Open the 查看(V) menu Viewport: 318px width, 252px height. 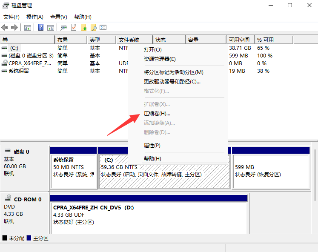(x=58, y=17)
